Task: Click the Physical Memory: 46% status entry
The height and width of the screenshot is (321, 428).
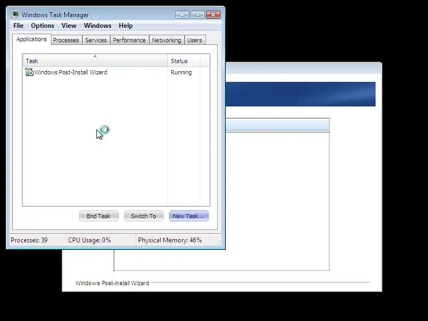Action: tap(170, 240)
